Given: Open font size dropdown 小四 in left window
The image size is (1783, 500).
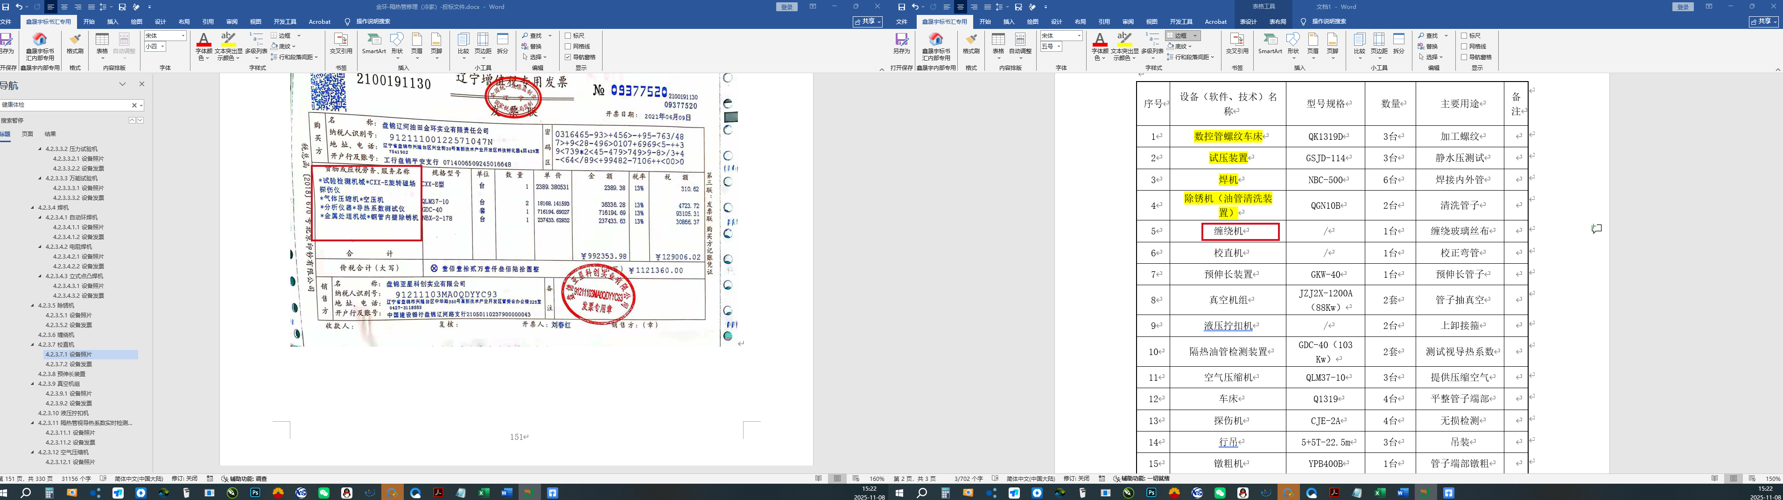Looking at the screenshot, I should point(163,46).
